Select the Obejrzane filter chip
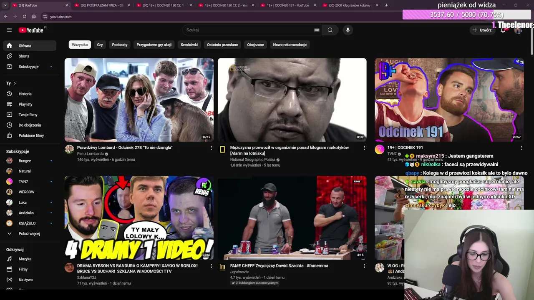This screenshot has height=300, width=534. pyautogui.click(x=255, y=45)
